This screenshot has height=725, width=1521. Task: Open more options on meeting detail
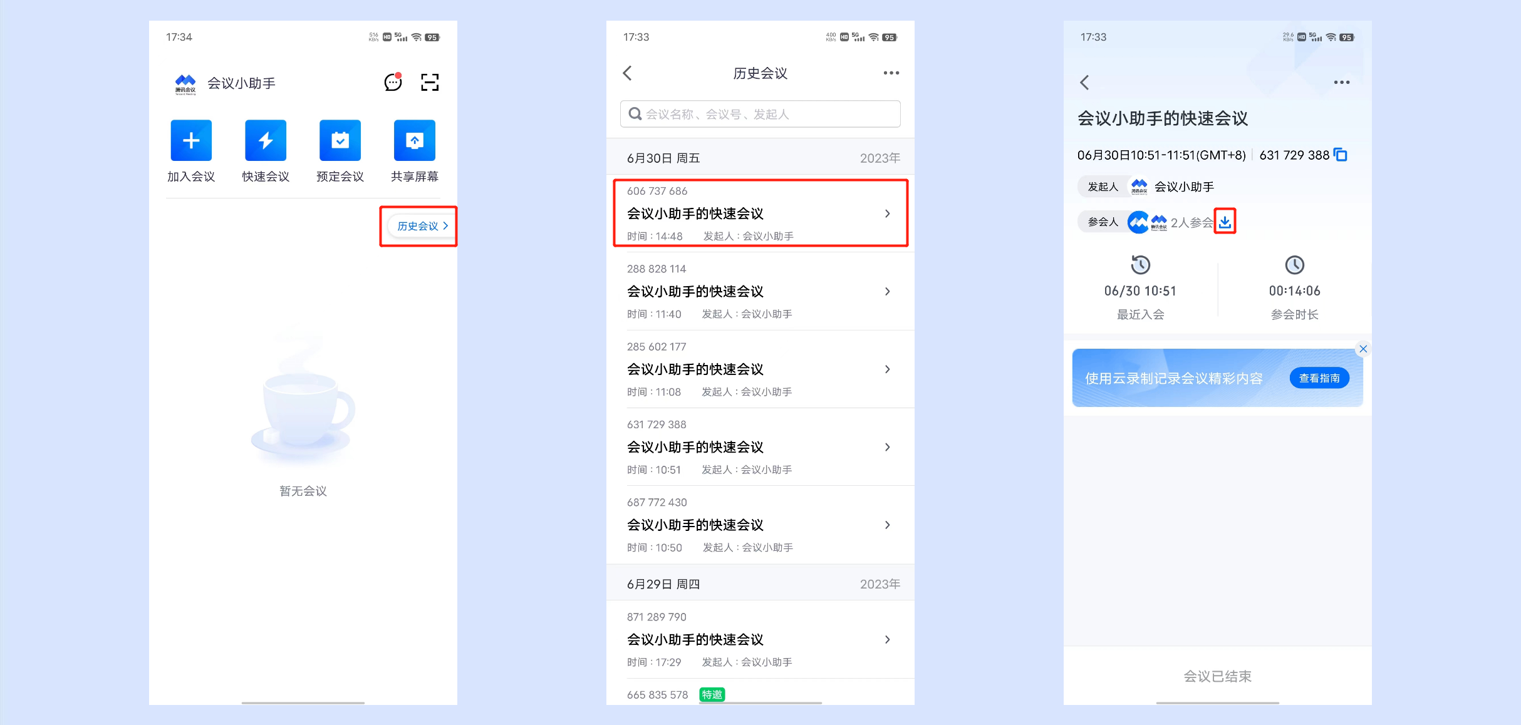click(x=1342, y=83)
